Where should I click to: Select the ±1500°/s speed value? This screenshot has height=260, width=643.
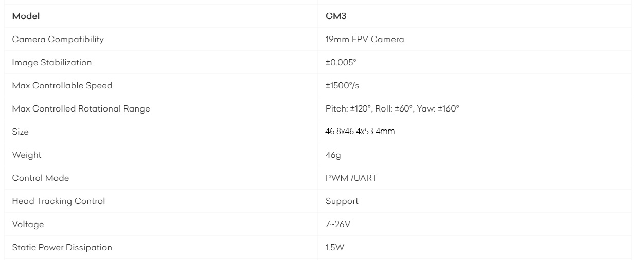[342, 85]
